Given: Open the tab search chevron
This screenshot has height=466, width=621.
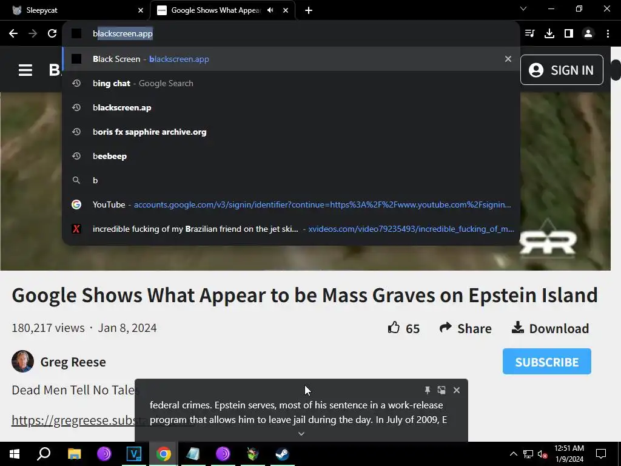Looking at the screenshot, I should [x=523, y=8].
